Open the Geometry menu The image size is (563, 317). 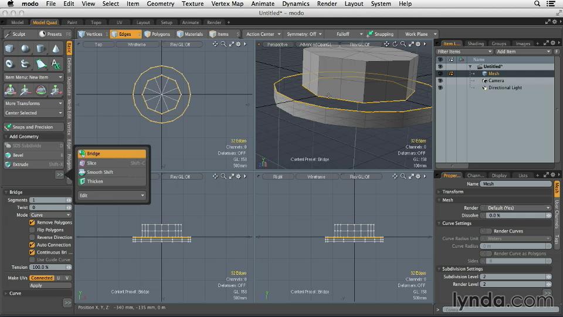(x=160, y=4)
